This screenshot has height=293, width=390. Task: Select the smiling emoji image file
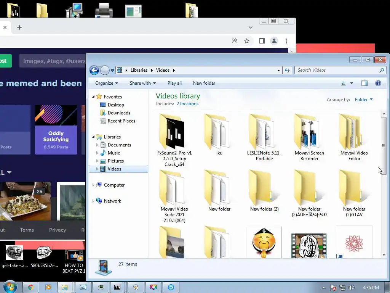(264, 242)
